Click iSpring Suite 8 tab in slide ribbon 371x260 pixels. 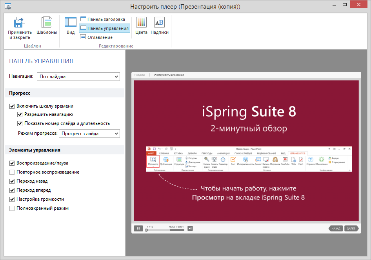coord(298,153)
